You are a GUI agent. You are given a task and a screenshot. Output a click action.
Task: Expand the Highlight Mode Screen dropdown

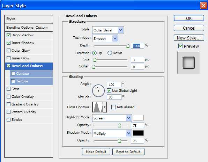pyautogui.click(x=112, y=118)
